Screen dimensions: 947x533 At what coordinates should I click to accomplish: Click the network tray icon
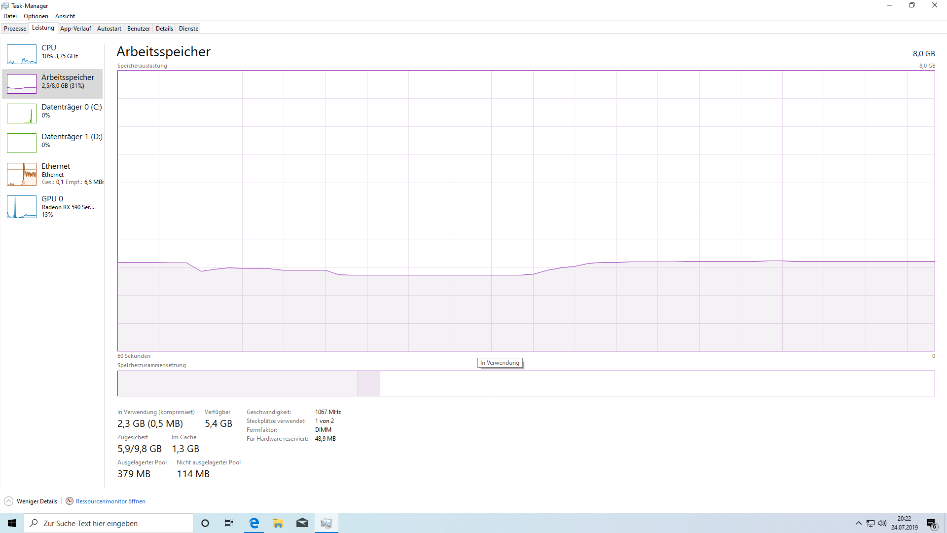[x=871, y=523]
